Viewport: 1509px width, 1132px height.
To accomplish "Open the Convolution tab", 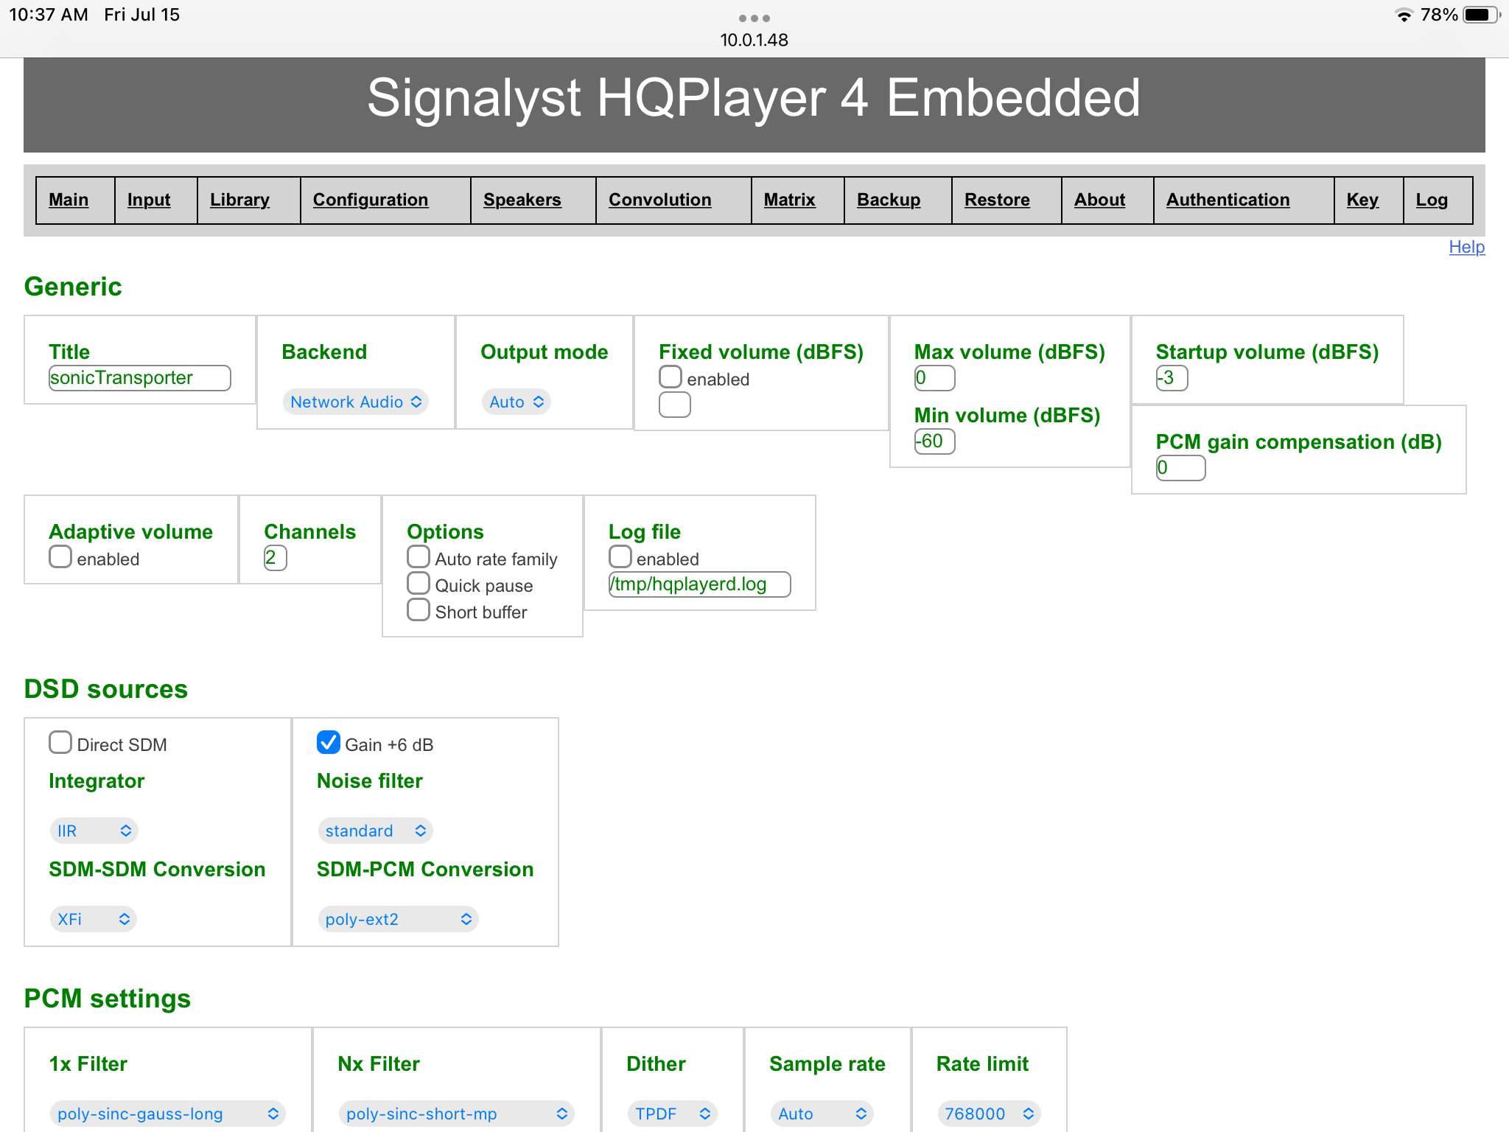I will (660, 200).
